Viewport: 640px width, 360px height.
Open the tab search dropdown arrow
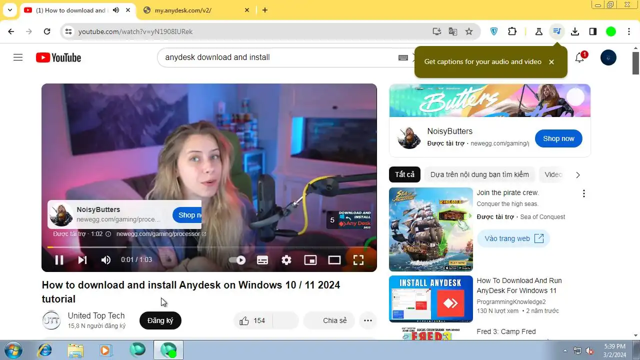(x=9, y=10)
